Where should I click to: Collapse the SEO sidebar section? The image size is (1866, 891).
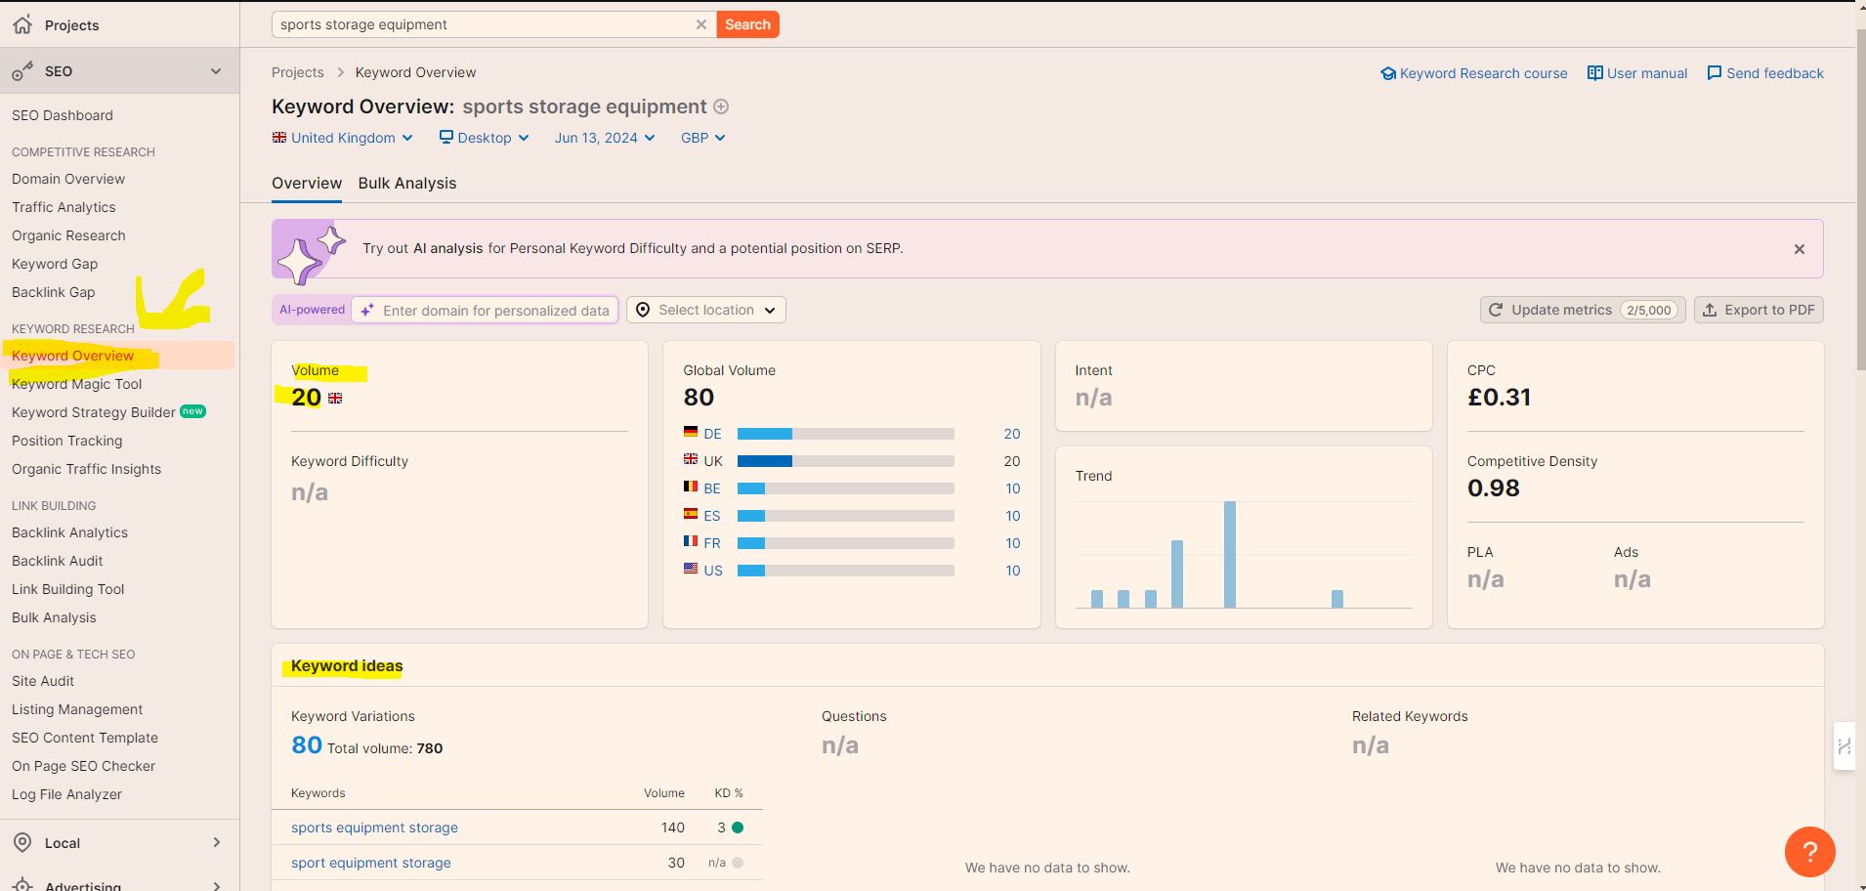(216, 71)
